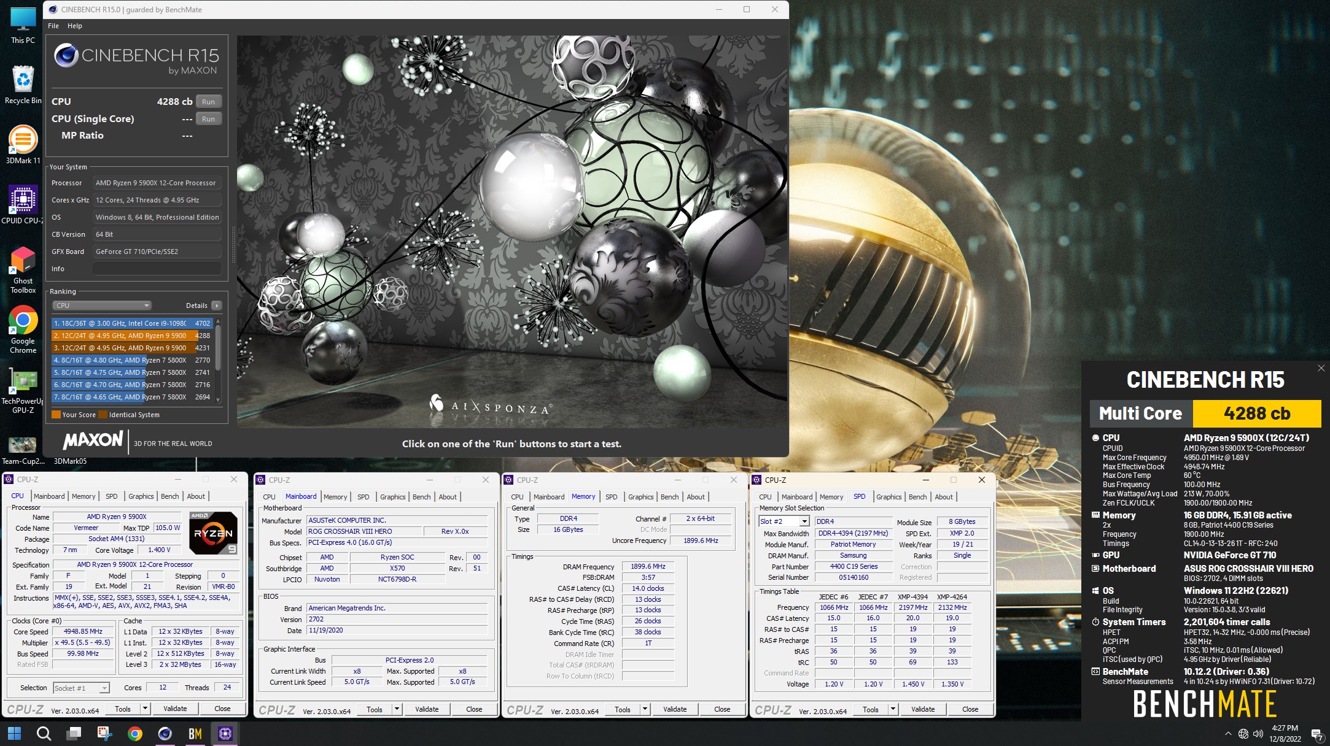Click the Multi Core 4288 cb score
The image size is (1330, 746).
click(x=1257, y=413)
